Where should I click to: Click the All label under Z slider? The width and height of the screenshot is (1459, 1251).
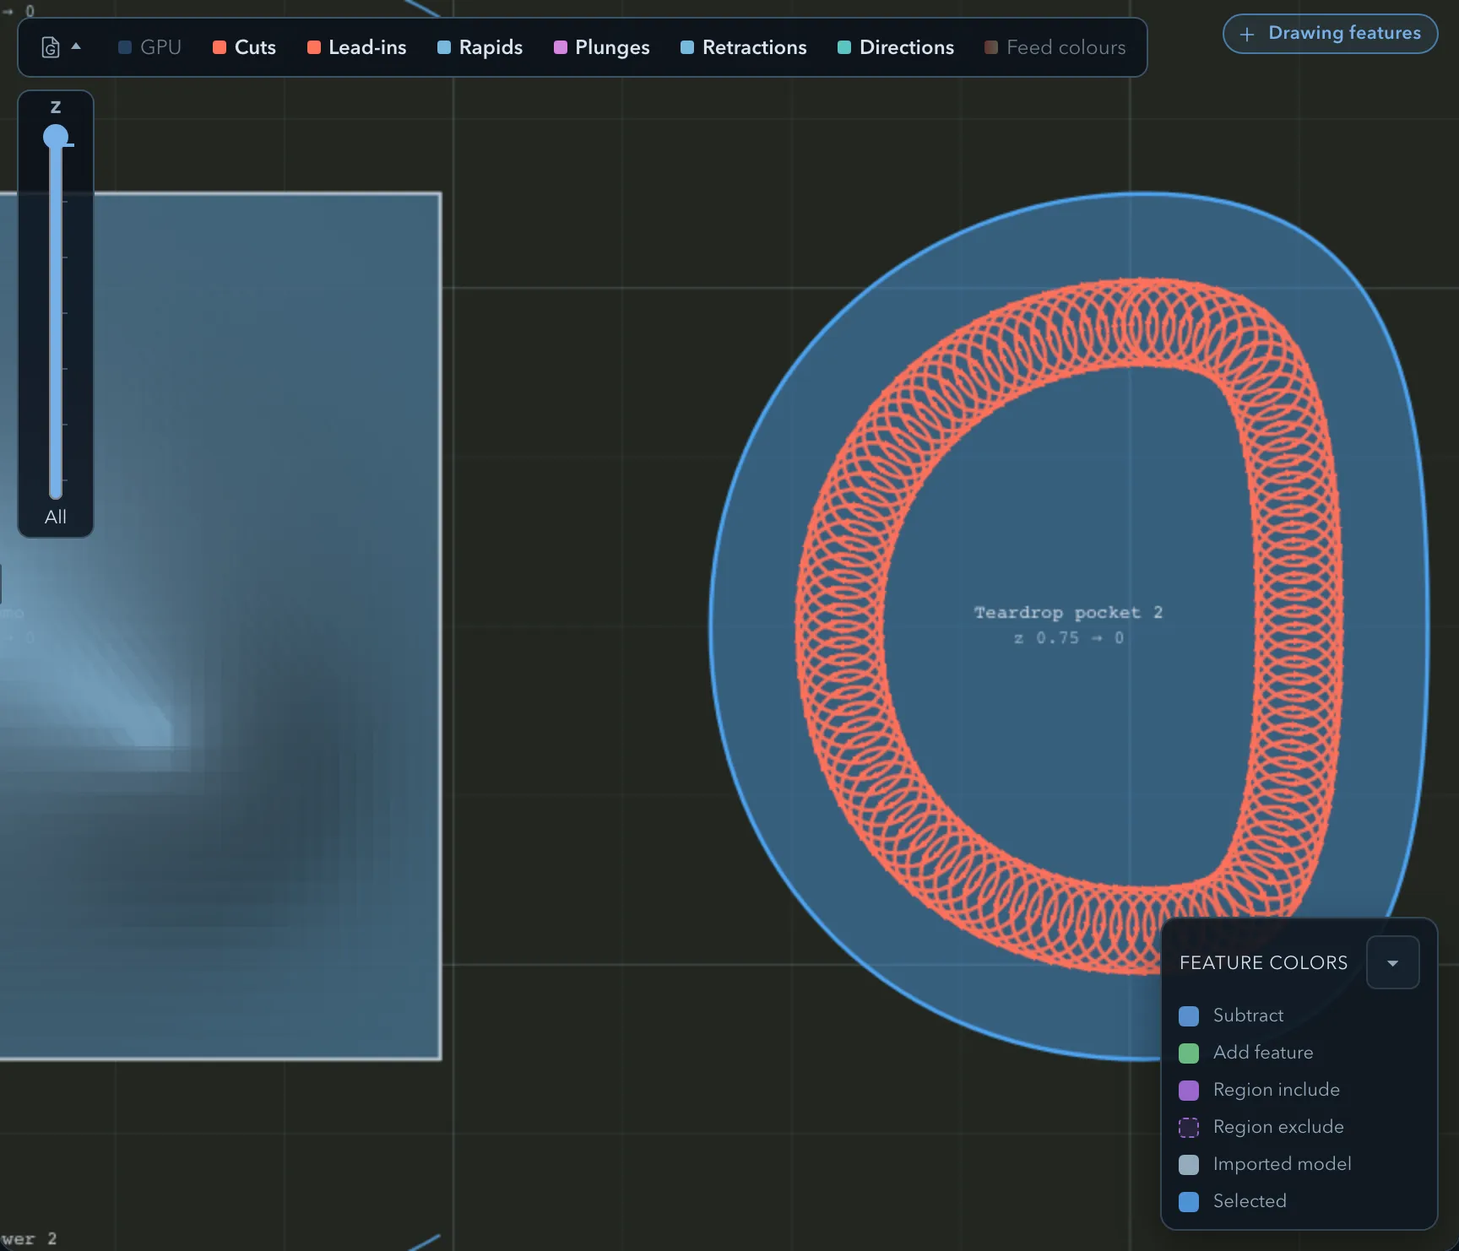pyautogui.click(x=56, y=517)
